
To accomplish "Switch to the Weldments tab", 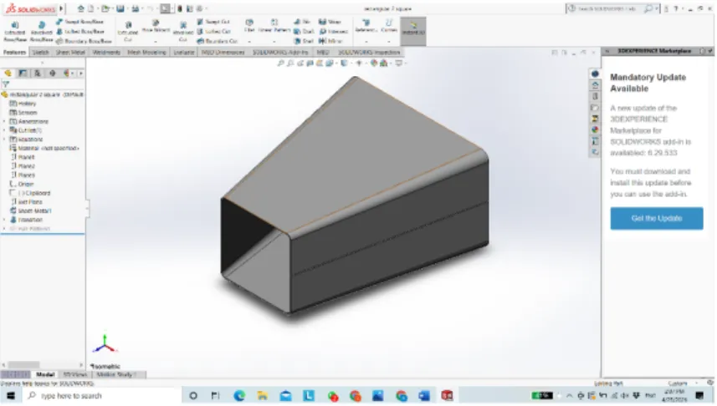I will 106,53.
